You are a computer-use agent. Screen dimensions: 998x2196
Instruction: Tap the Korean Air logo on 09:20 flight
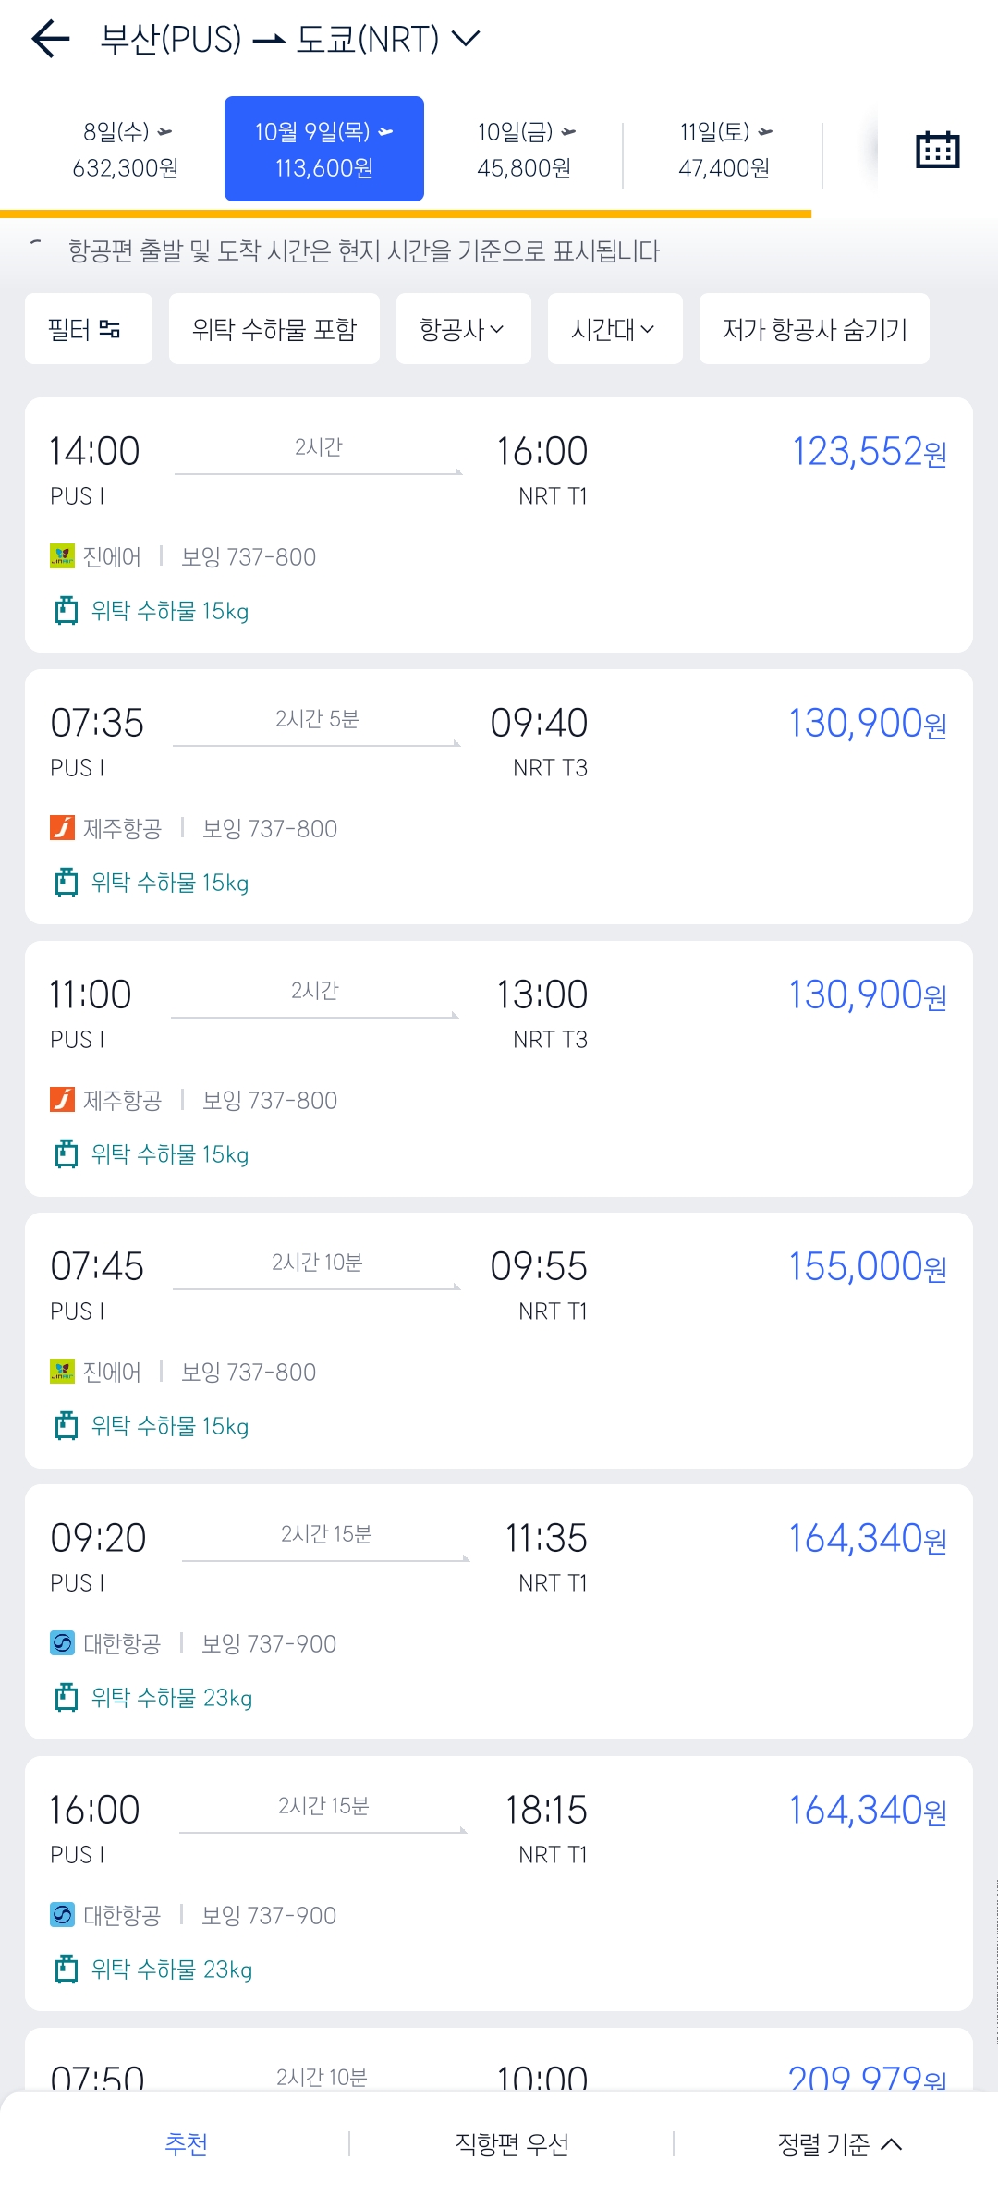click(x=62, y=1643)
